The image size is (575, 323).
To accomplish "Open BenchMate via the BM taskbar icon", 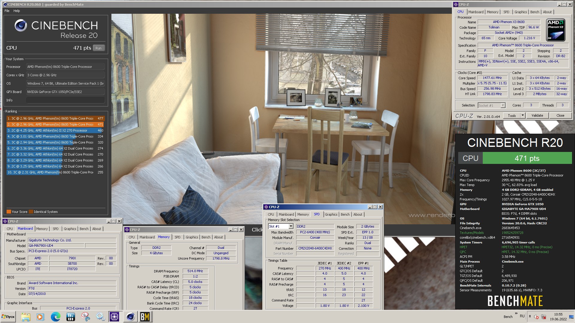I will point(145,317).
